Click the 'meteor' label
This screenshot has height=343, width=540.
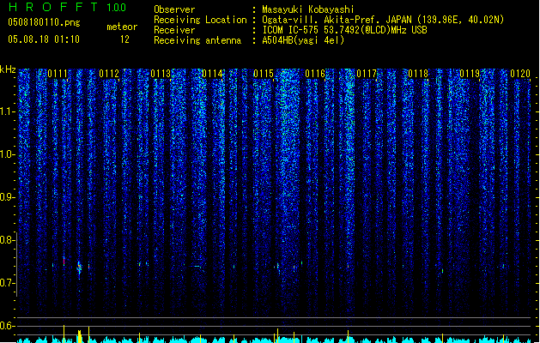[122, 27]
